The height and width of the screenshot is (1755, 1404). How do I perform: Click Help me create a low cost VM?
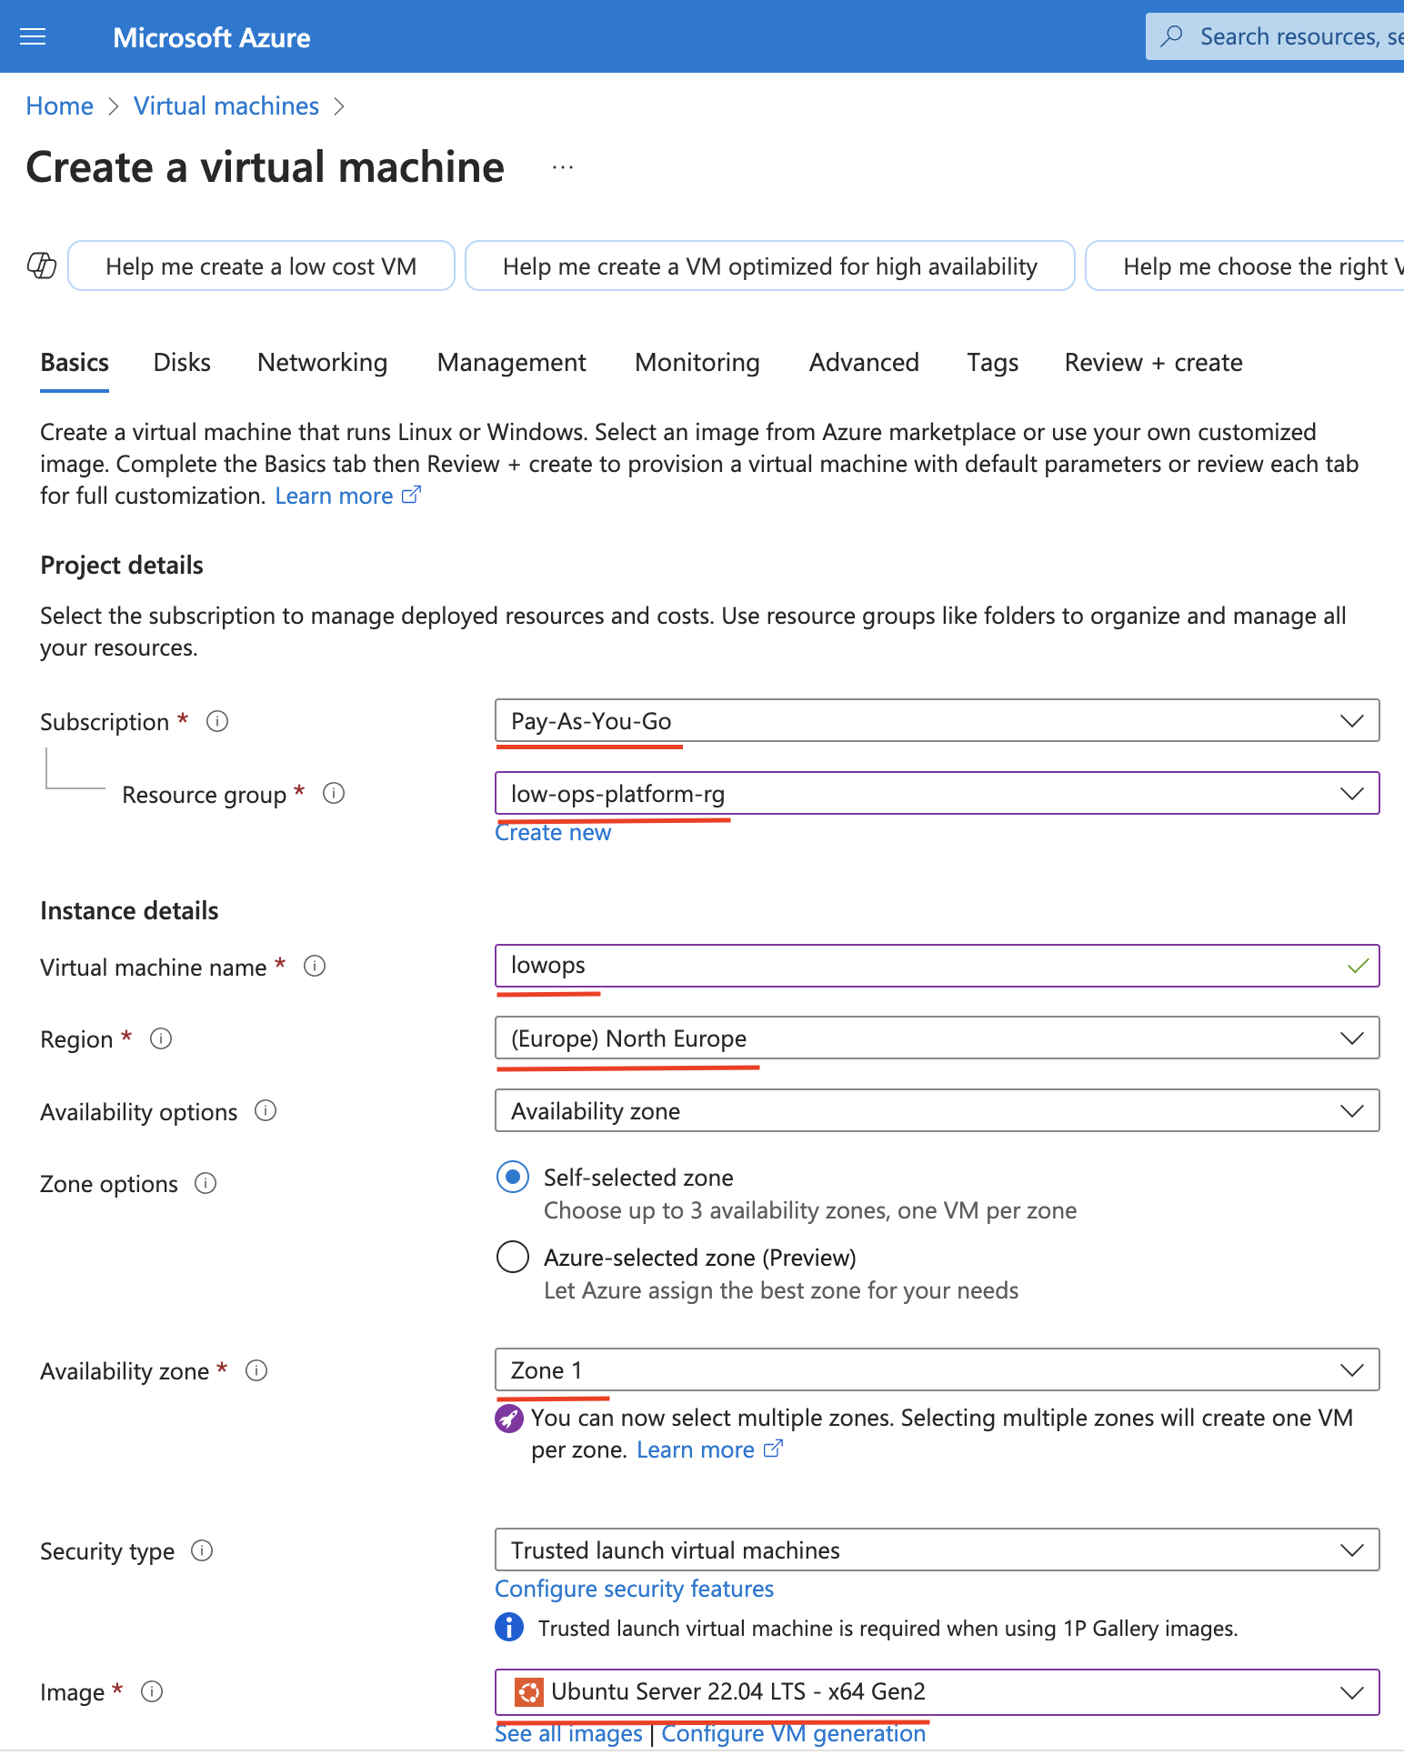click(261, 266)
